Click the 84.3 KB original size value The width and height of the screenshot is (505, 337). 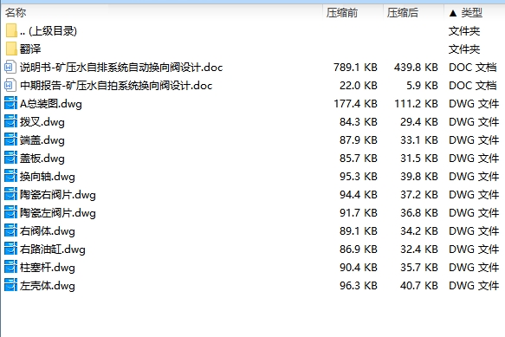tap(359, 122)
